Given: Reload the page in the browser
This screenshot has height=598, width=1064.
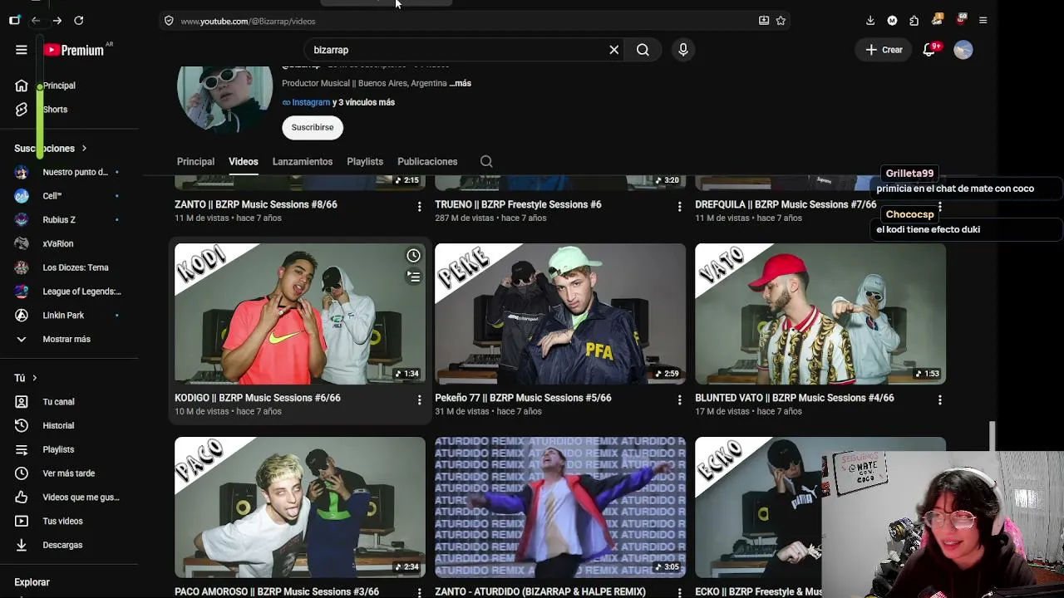Looking at the screenshot, I should point(78,20).
